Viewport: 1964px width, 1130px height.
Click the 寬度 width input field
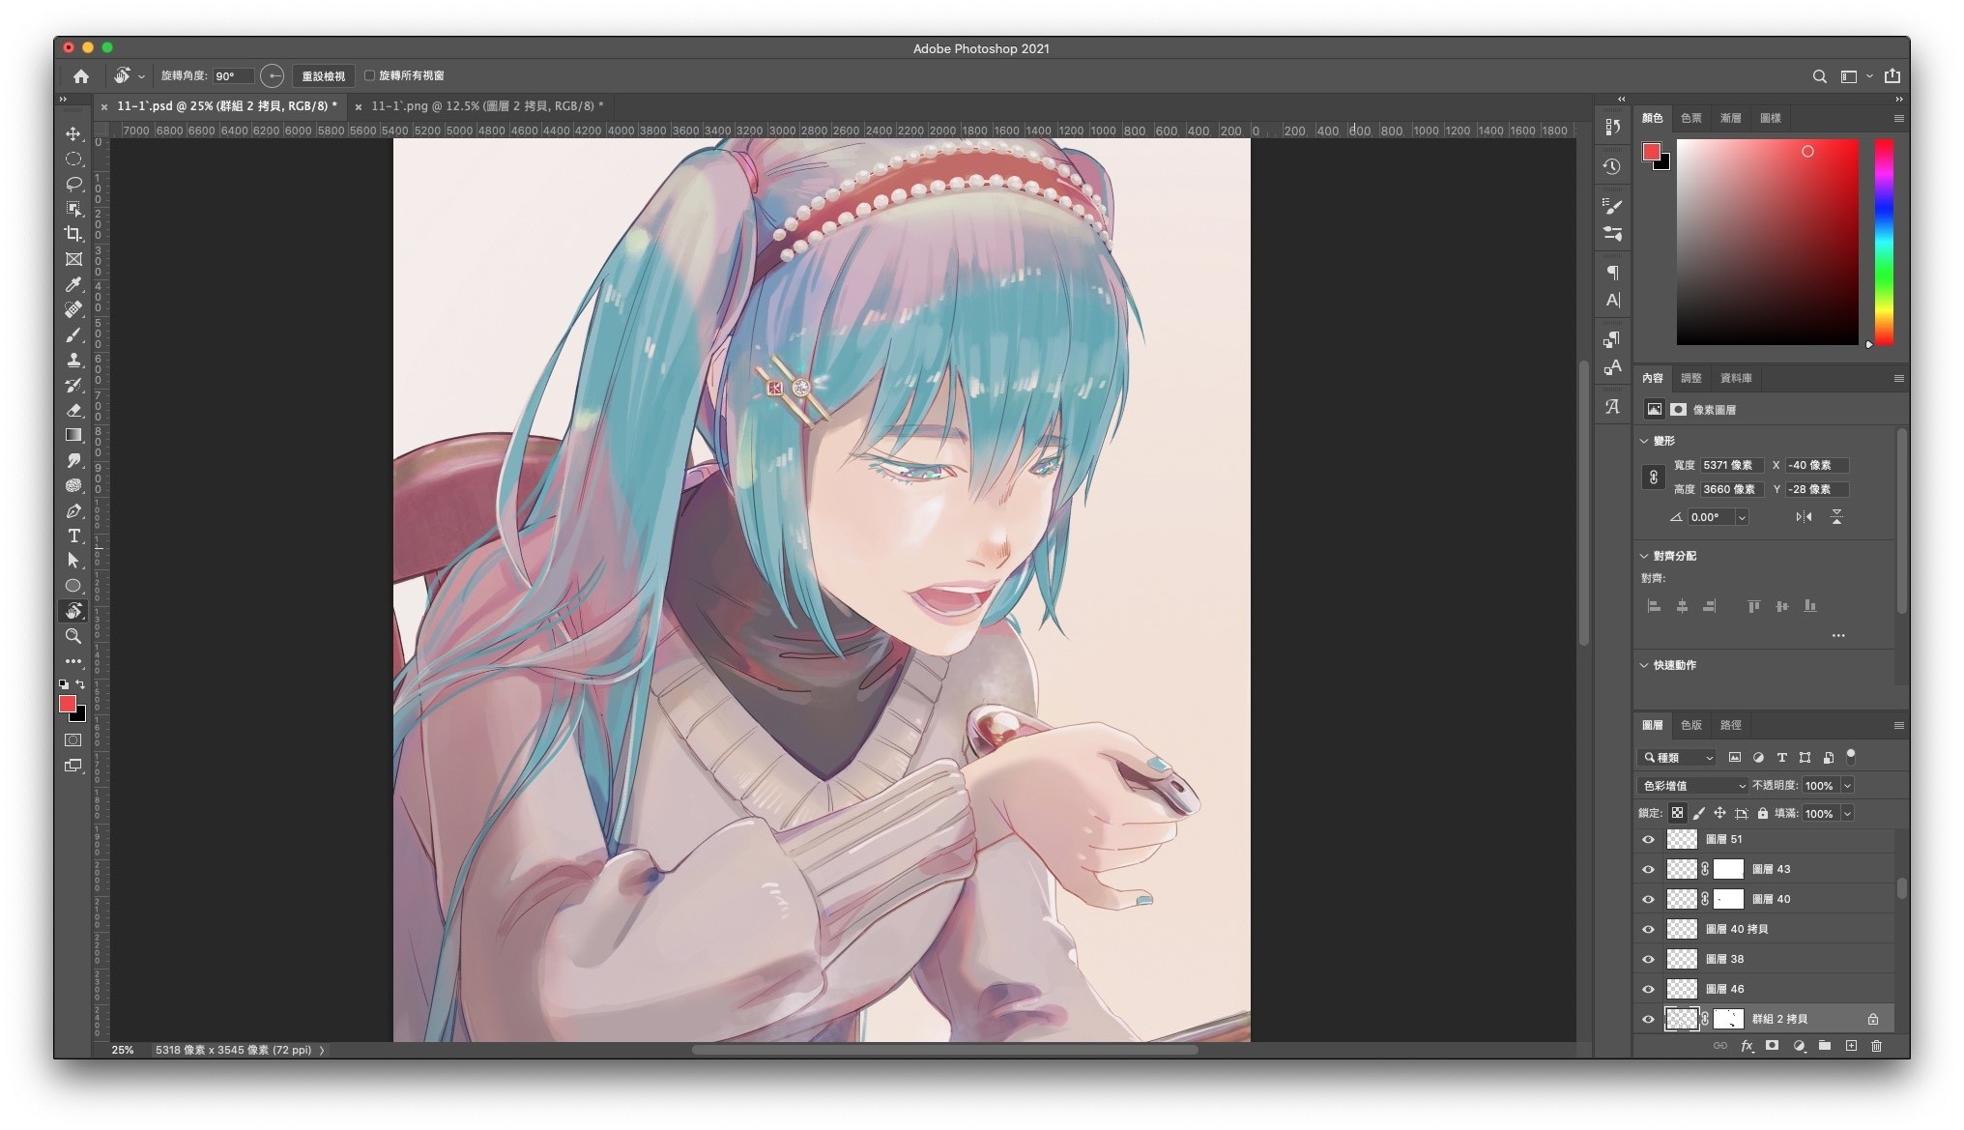[1732, 465]
